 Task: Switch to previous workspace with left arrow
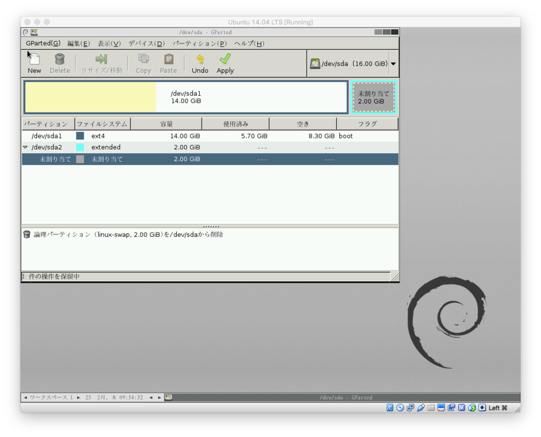(25, 398)
